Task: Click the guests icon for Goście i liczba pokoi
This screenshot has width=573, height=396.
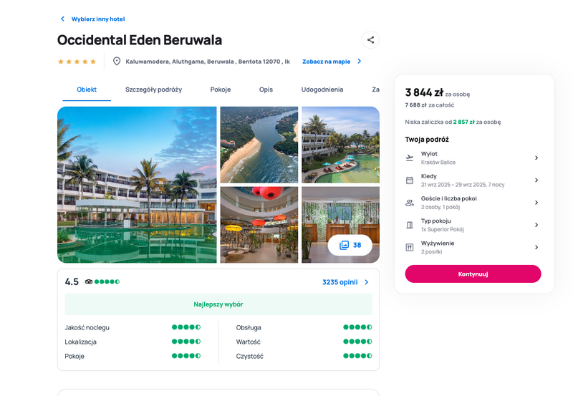Action: (410, 203)
